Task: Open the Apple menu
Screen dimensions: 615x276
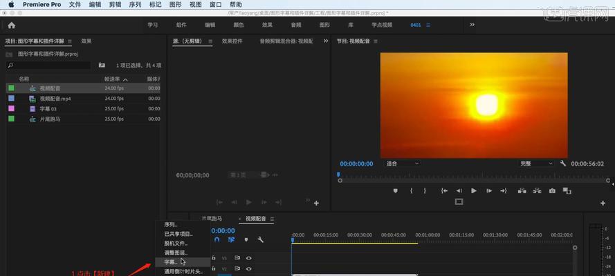Action: coord(11,4)
